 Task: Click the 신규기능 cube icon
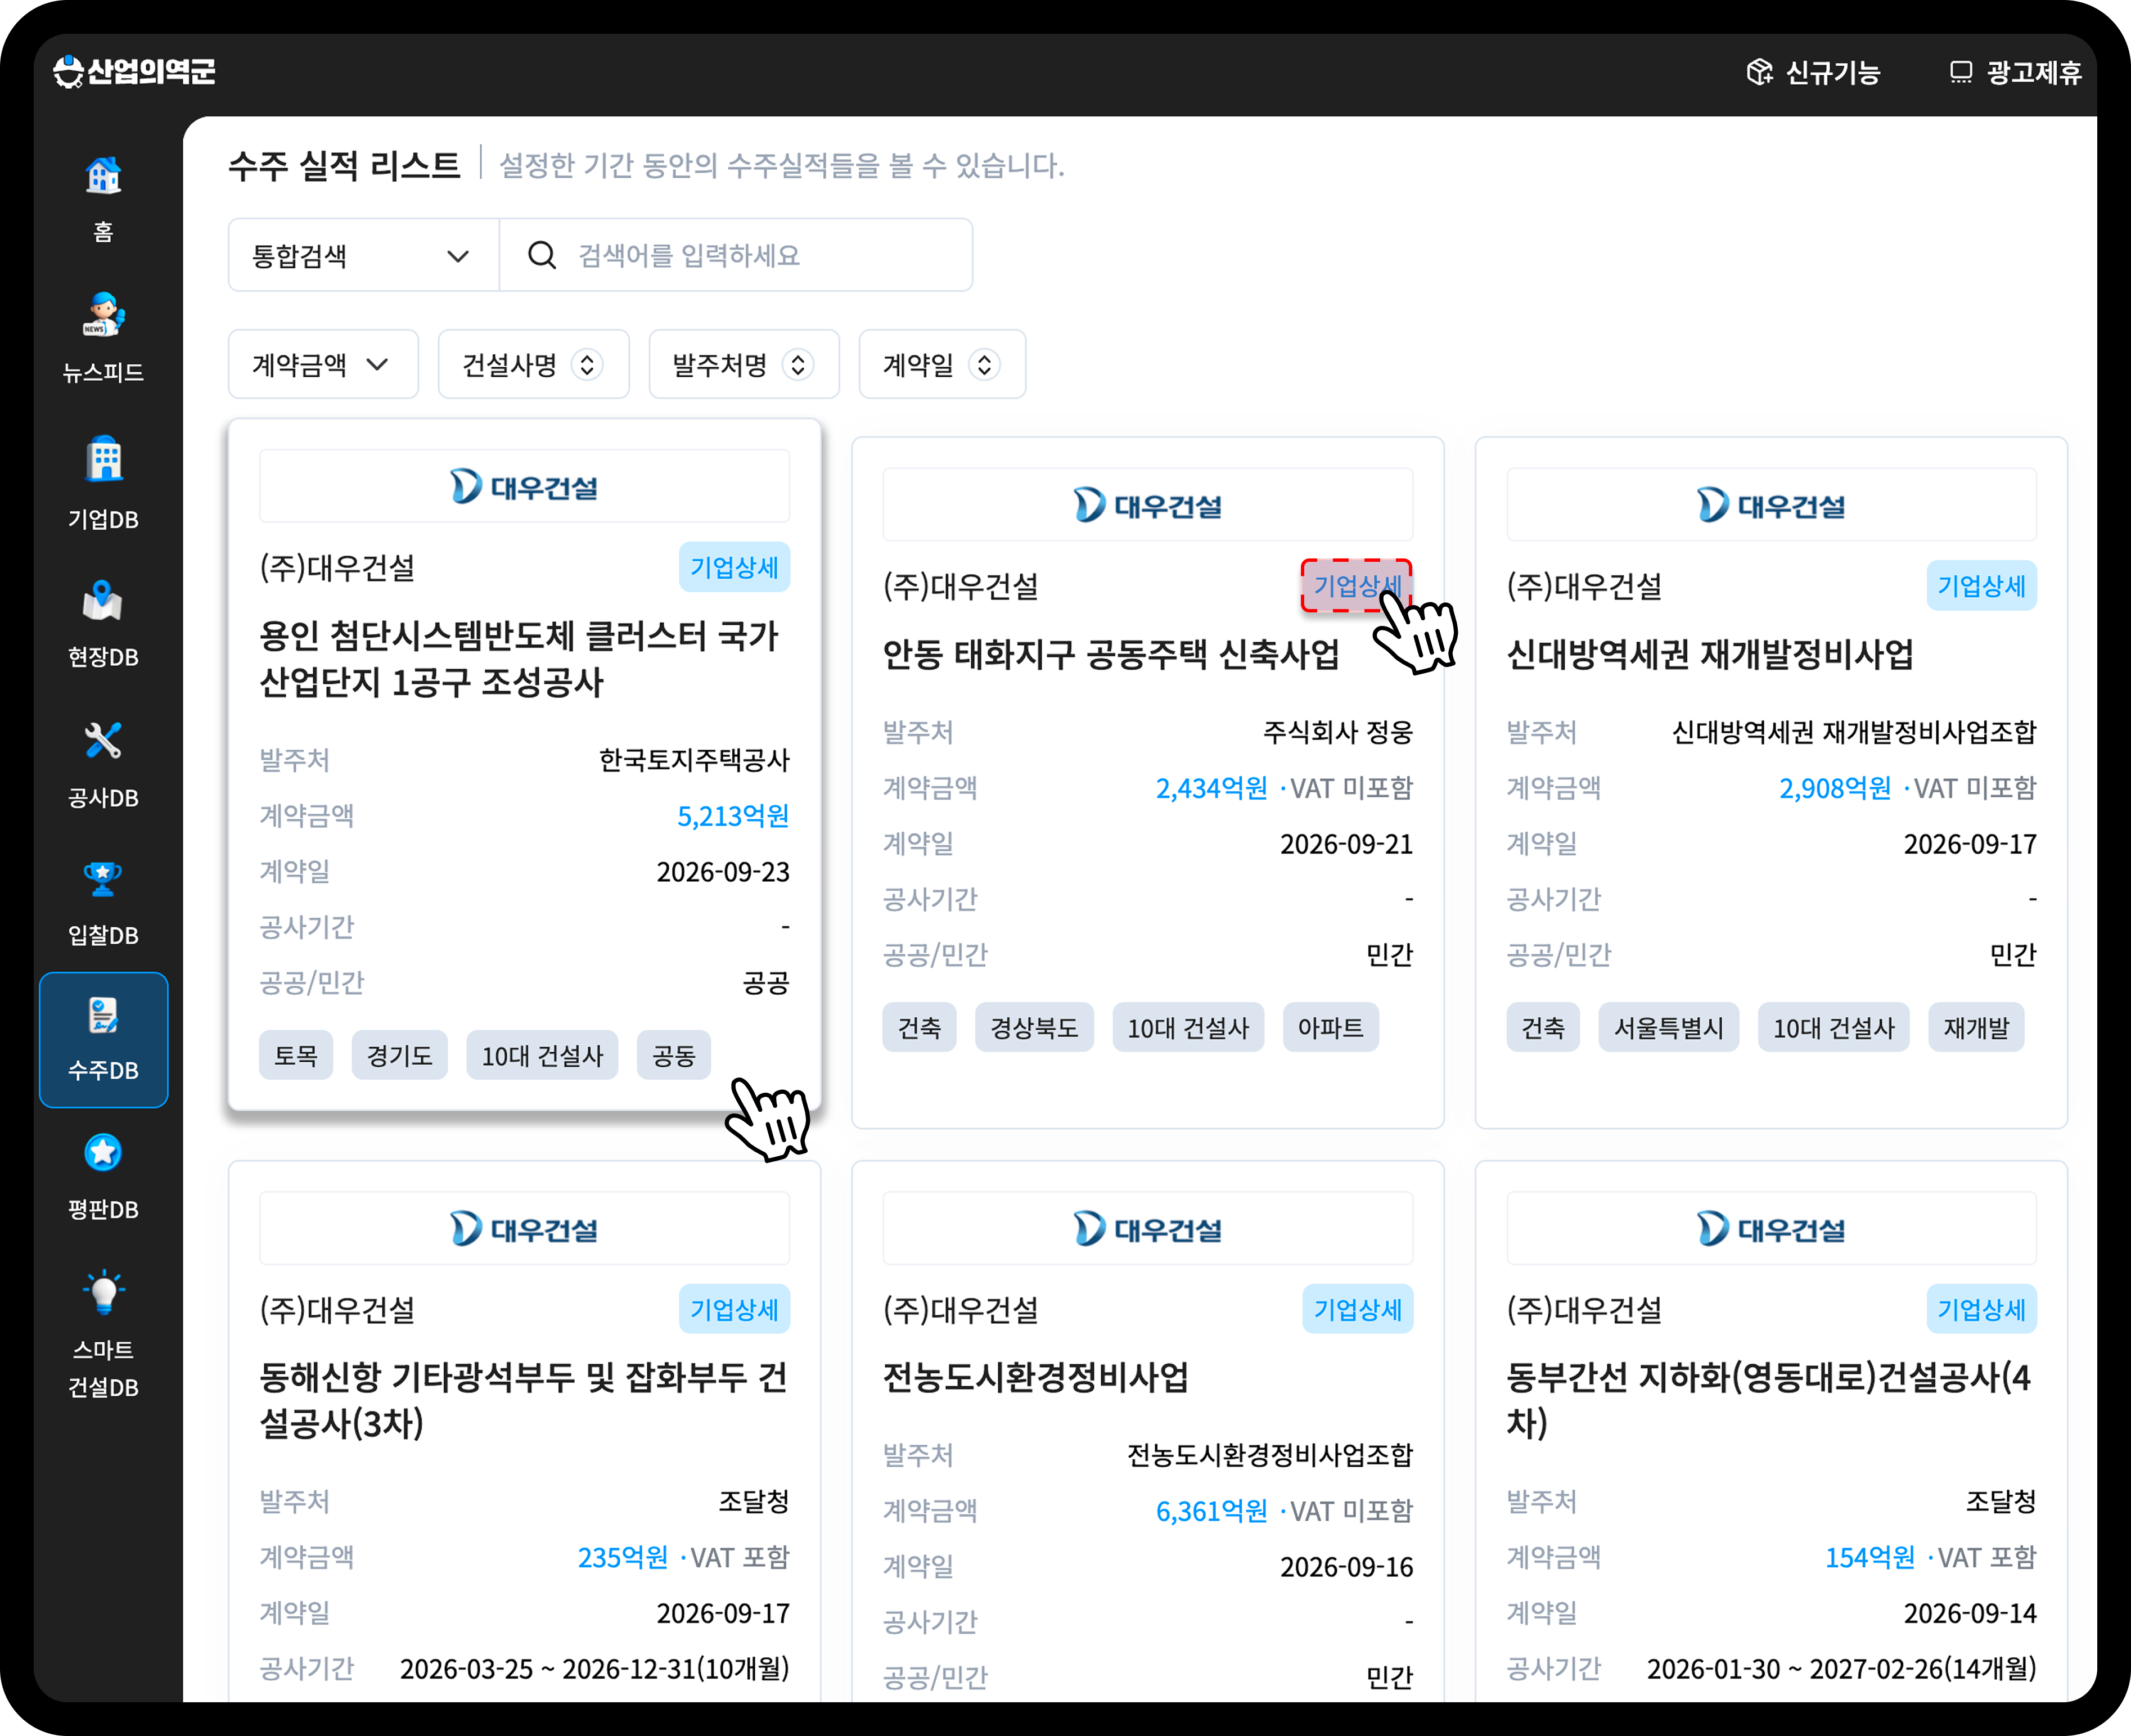point(1759,72)
